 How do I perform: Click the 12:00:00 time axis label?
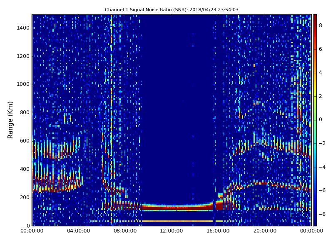171,231
